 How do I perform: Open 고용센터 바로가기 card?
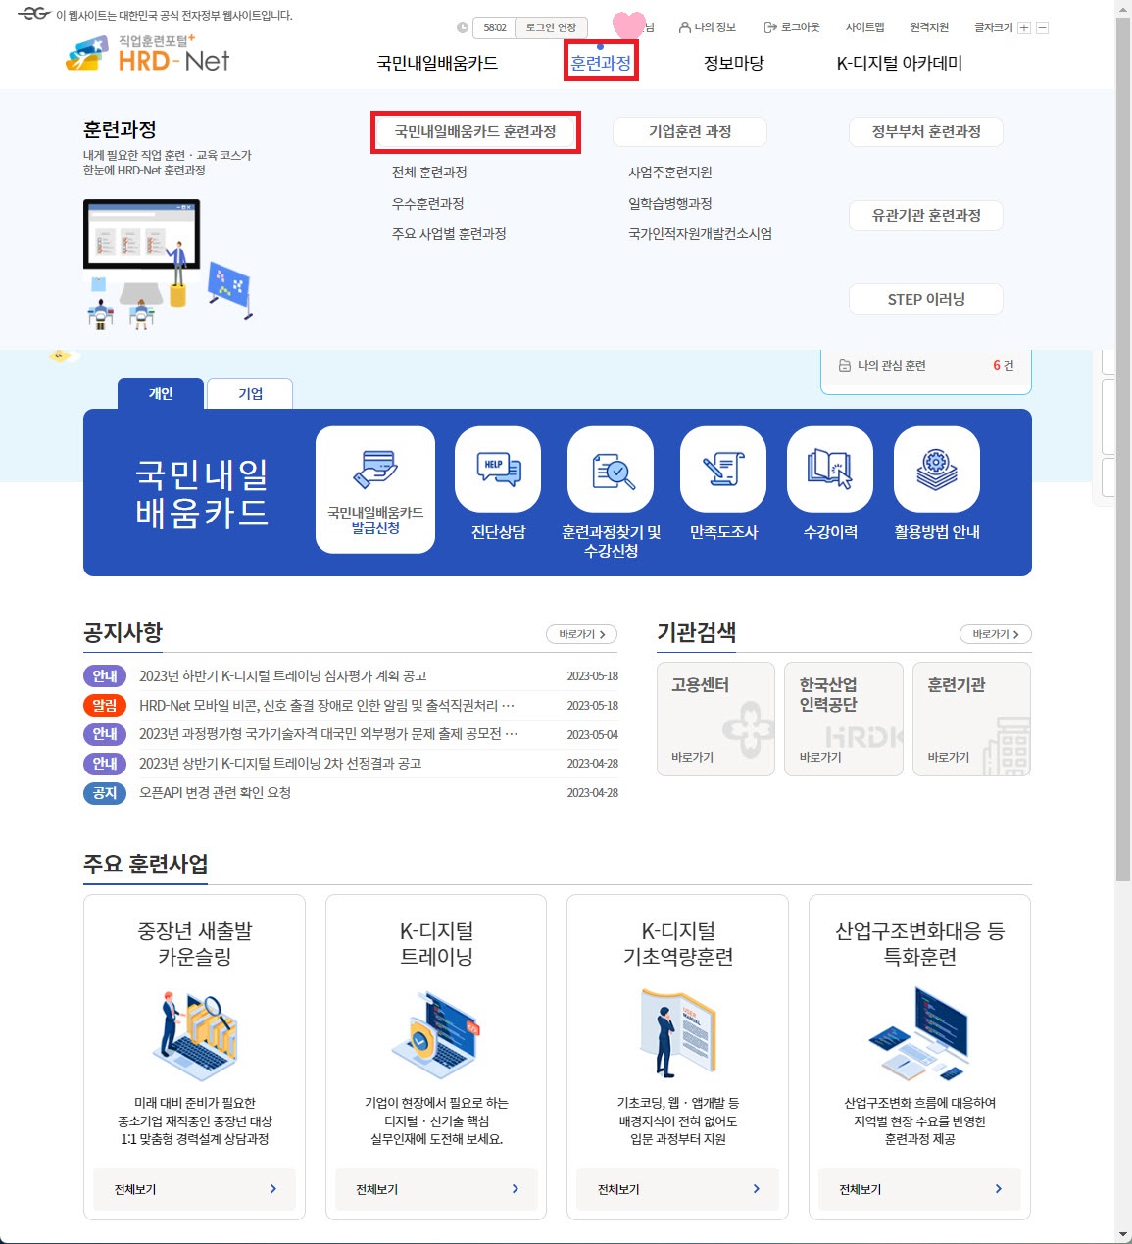[715, 719]
